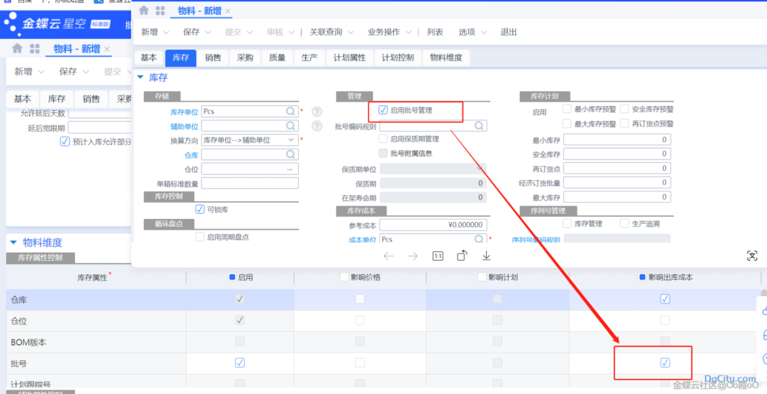Click the 1:1 original size icon

(438, 256)
